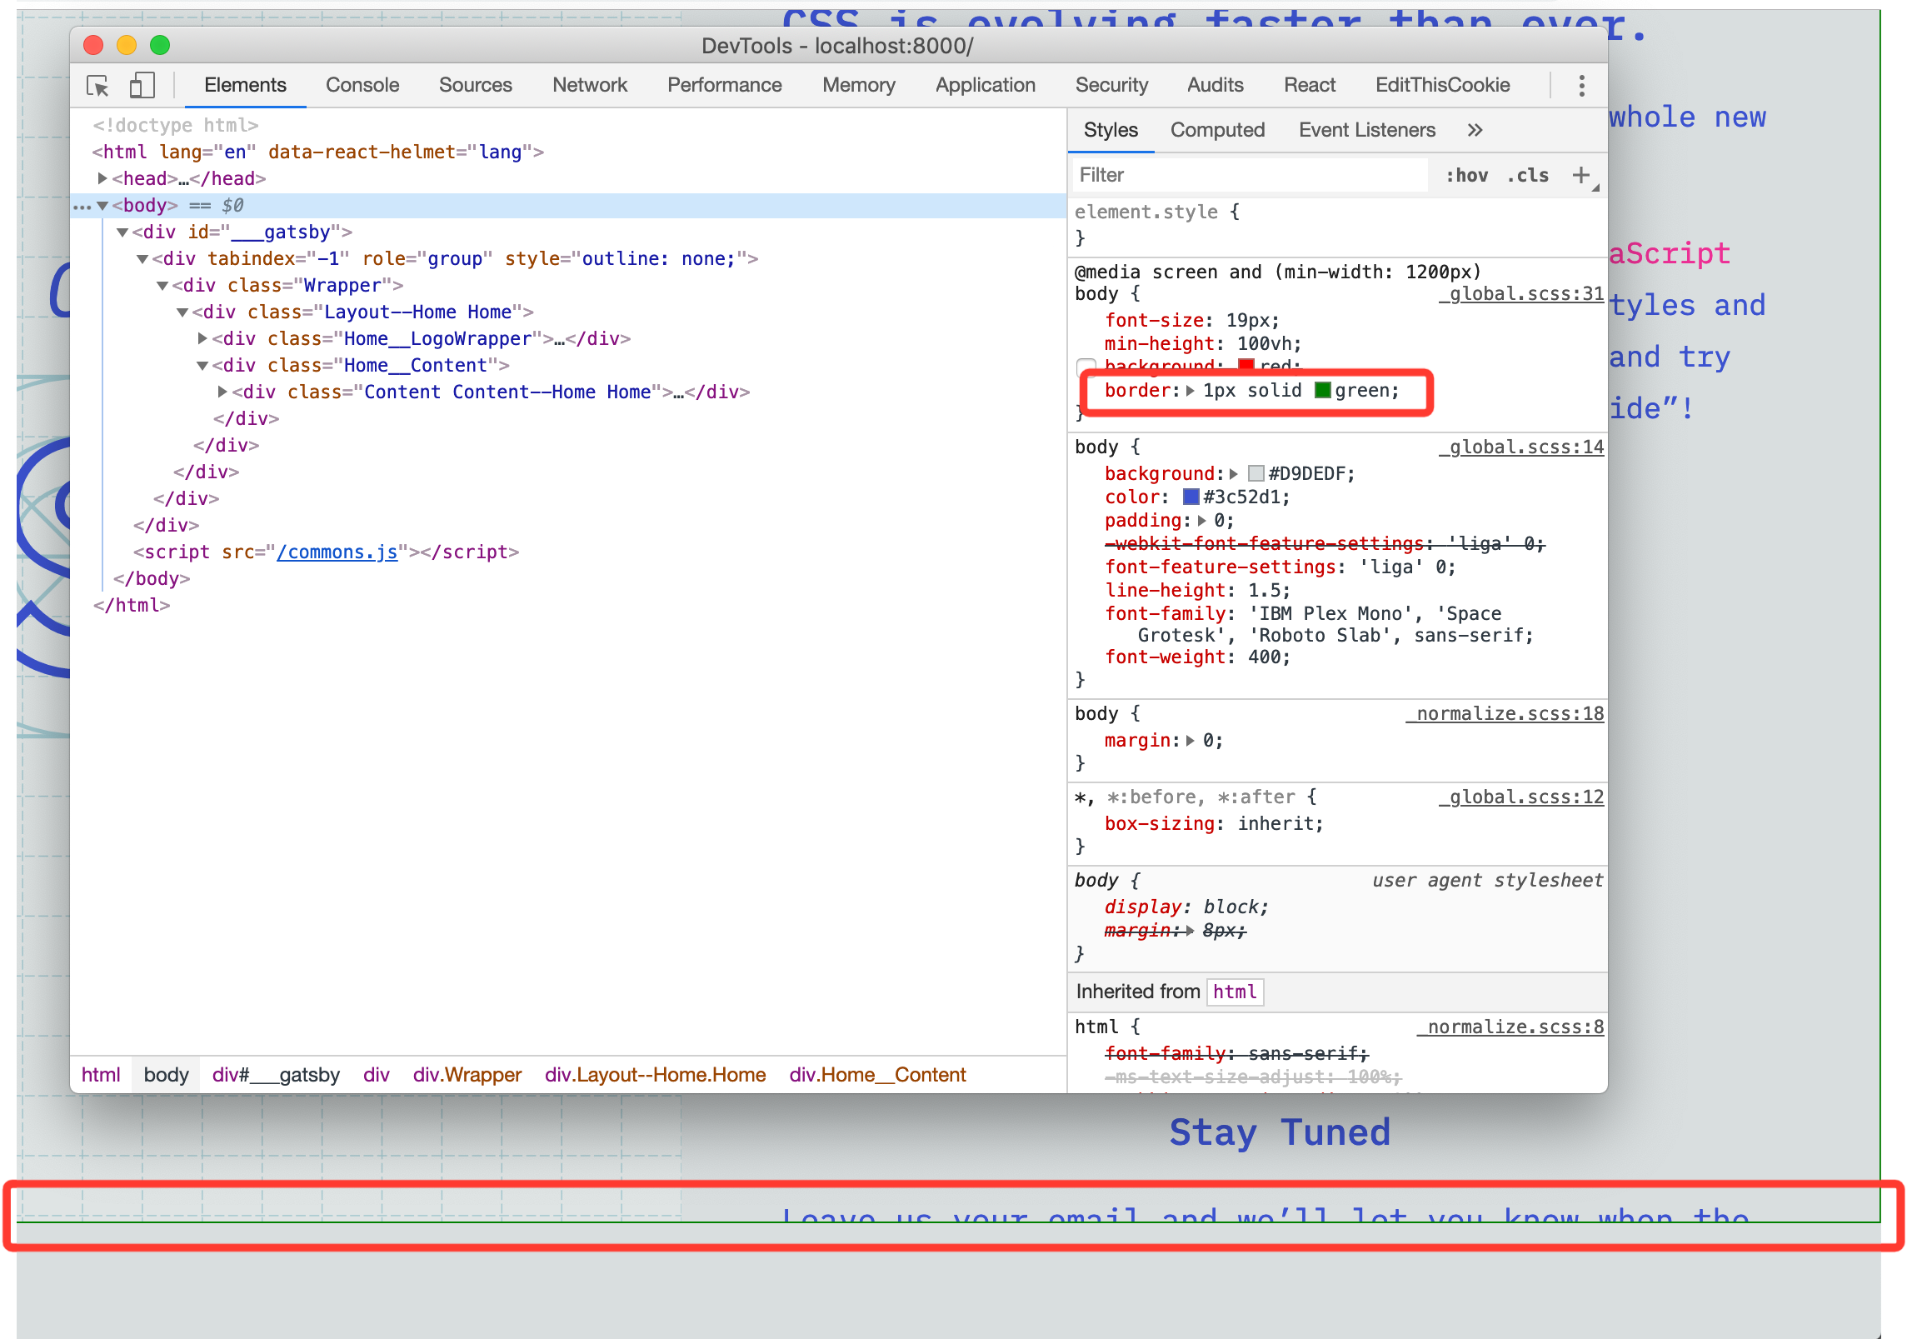
Task: Toggle the :hov element state button
Action: click(x=1466, y=175)
